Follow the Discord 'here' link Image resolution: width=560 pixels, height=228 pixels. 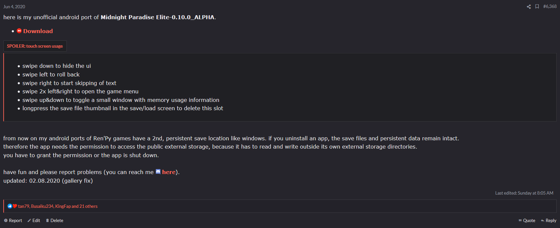pos(169,172)
